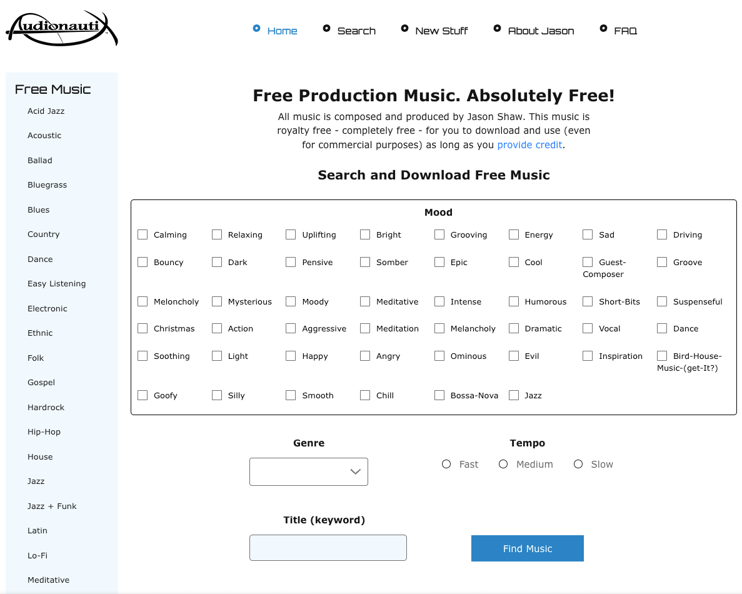The image size is (742, 594).
Task: Click the bullet icon beside About Jason
Action: pos(497,28)
